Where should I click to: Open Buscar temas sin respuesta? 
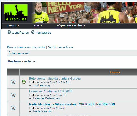click(26, 47)
